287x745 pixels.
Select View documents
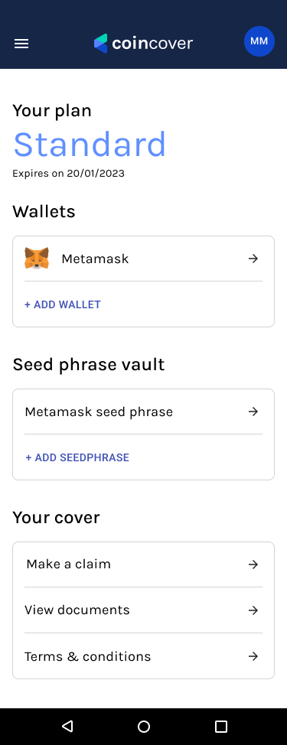144,610
